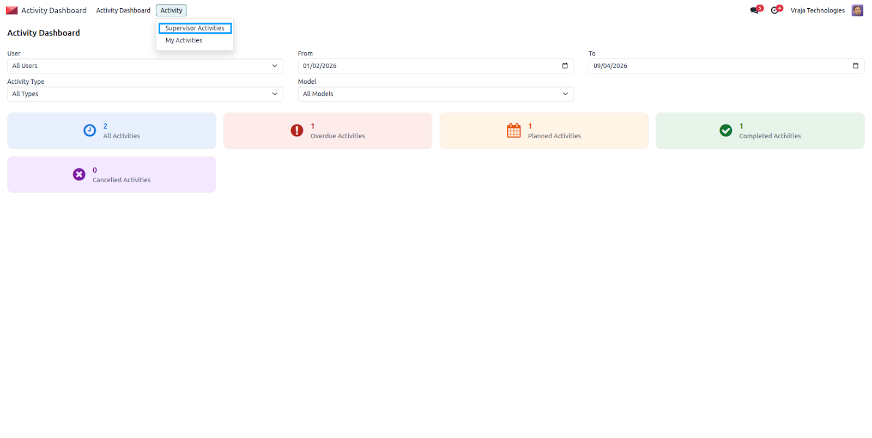Click the red exclamation Overdue icon
The image size is (872, 438).
click(297, 131)
